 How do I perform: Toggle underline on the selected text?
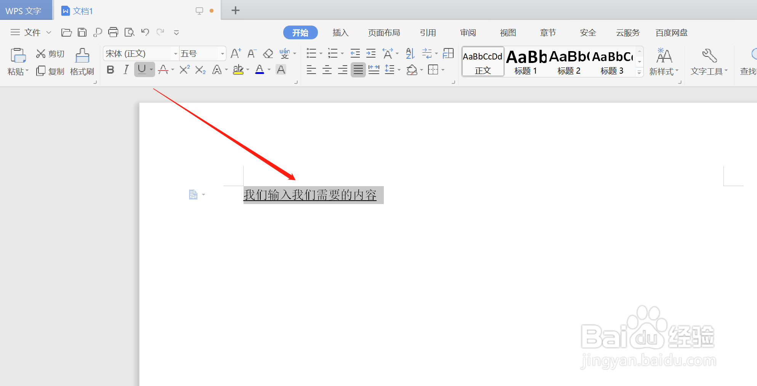(x=142, y=70)
